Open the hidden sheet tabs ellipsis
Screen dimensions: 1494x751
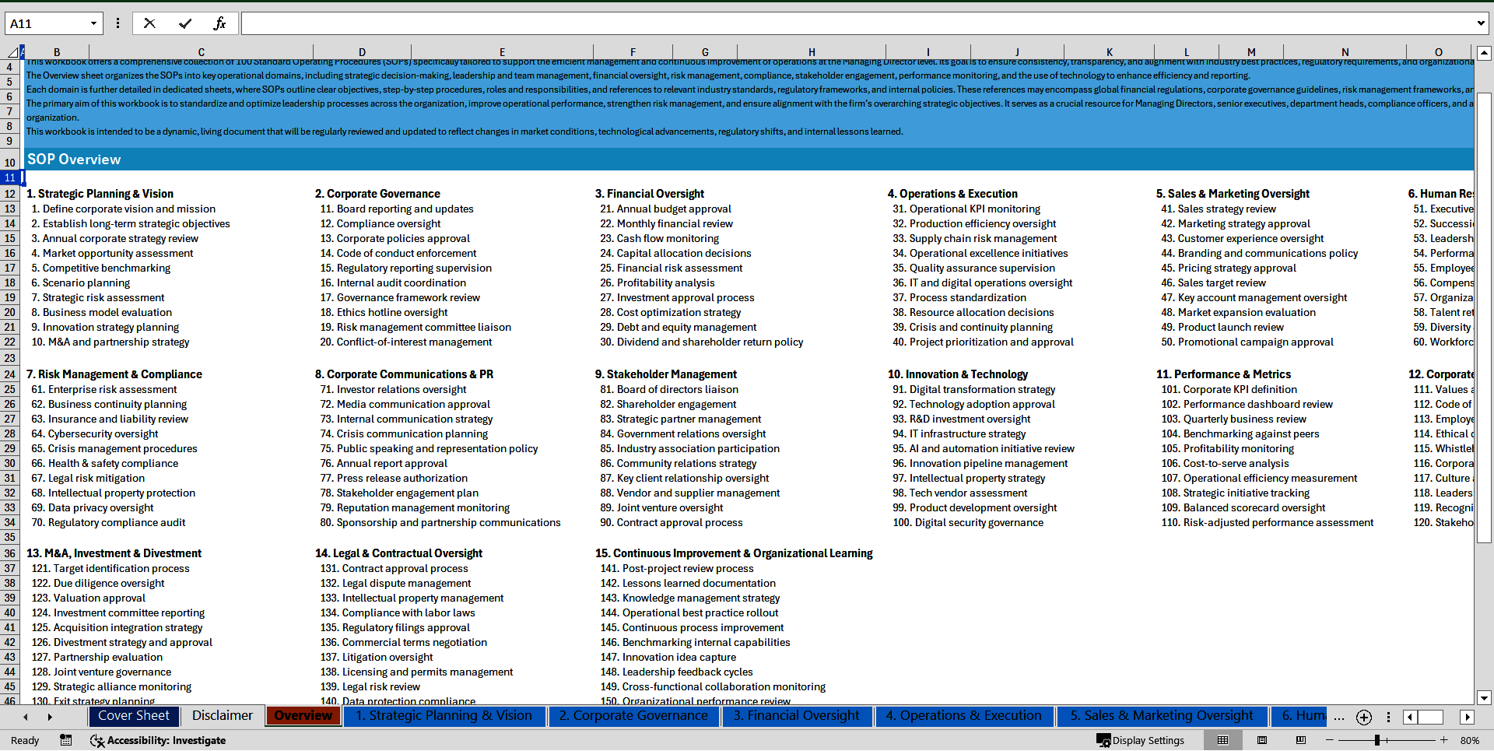1338,717
